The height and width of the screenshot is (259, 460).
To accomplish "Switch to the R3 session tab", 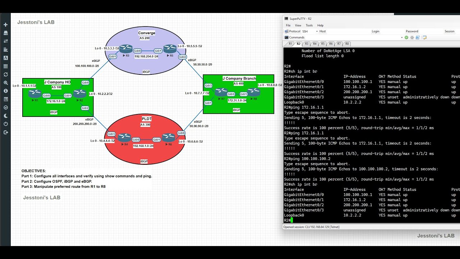I will click(x=307, y=44).
